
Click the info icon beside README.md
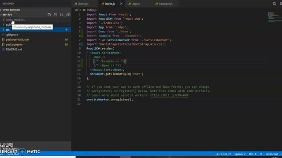tap(3, 49)
